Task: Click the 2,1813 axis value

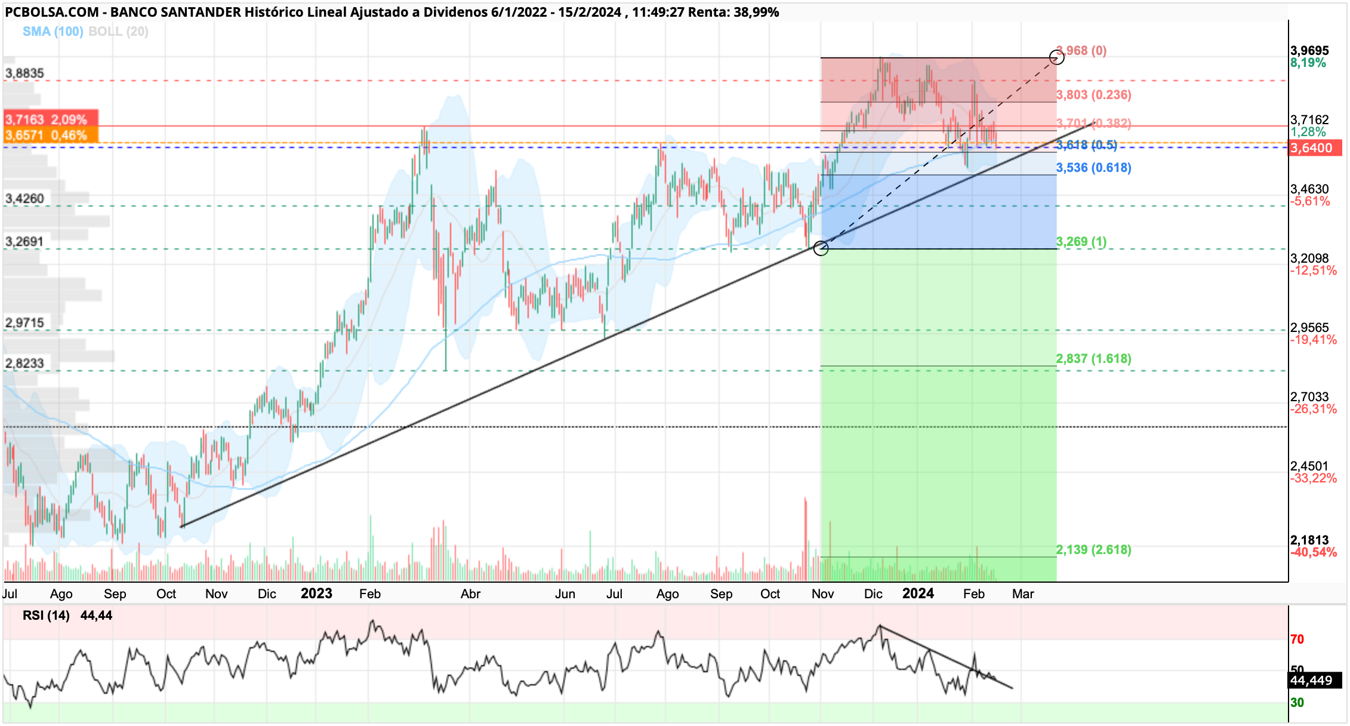Action: click(1309, 540)
